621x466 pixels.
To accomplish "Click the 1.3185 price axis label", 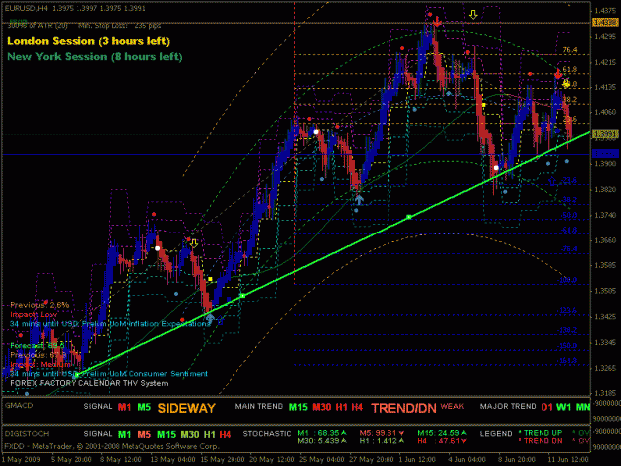I will (605, 393).
